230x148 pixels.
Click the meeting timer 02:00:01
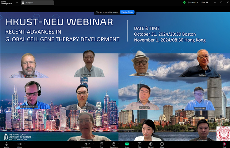click(x=192, y=2)
